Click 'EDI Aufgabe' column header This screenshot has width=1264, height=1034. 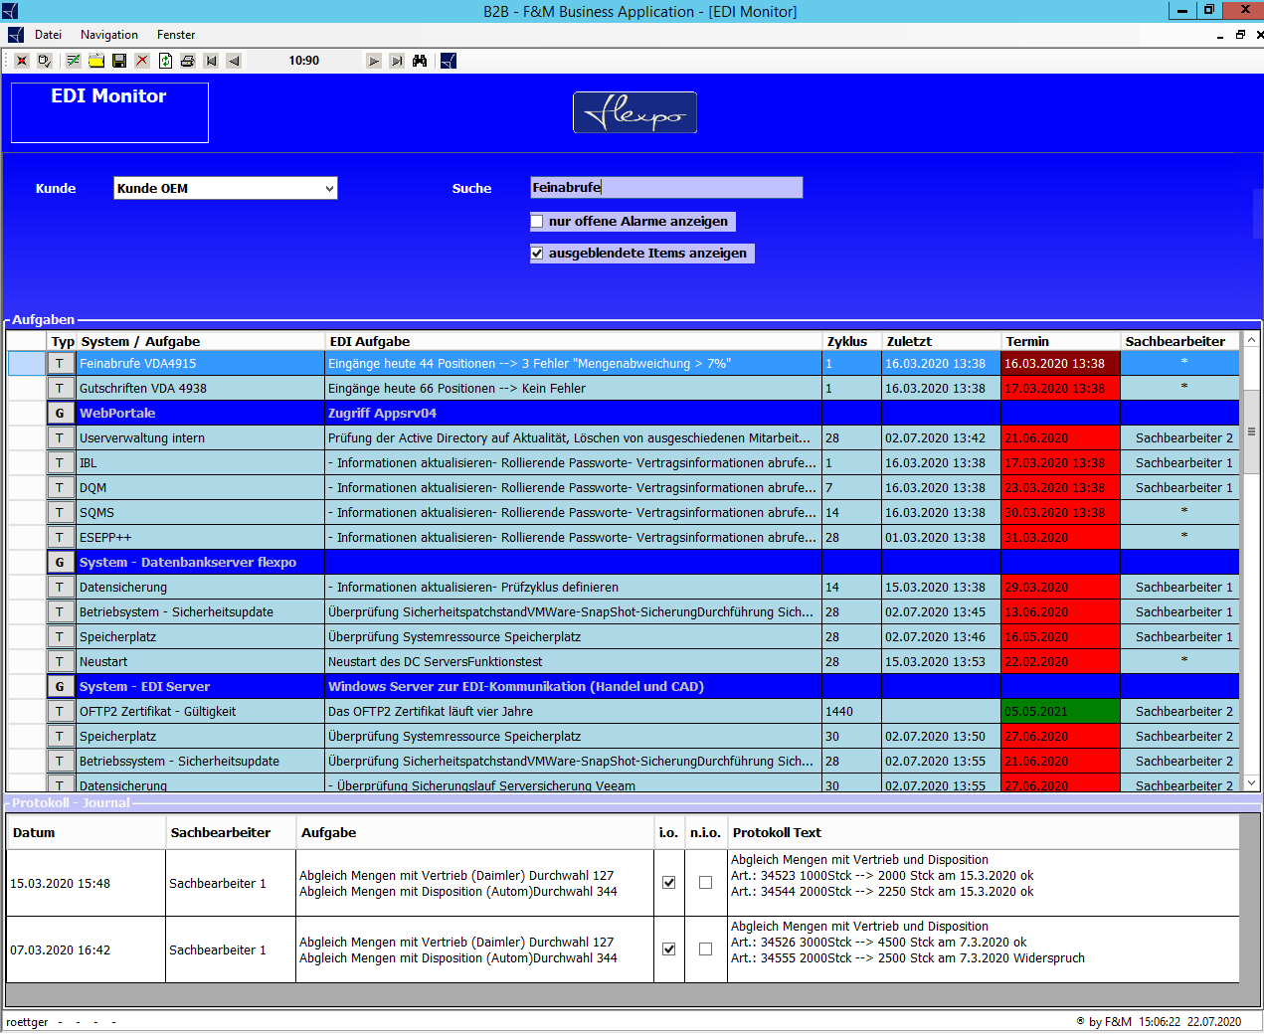tap(574, 341)
